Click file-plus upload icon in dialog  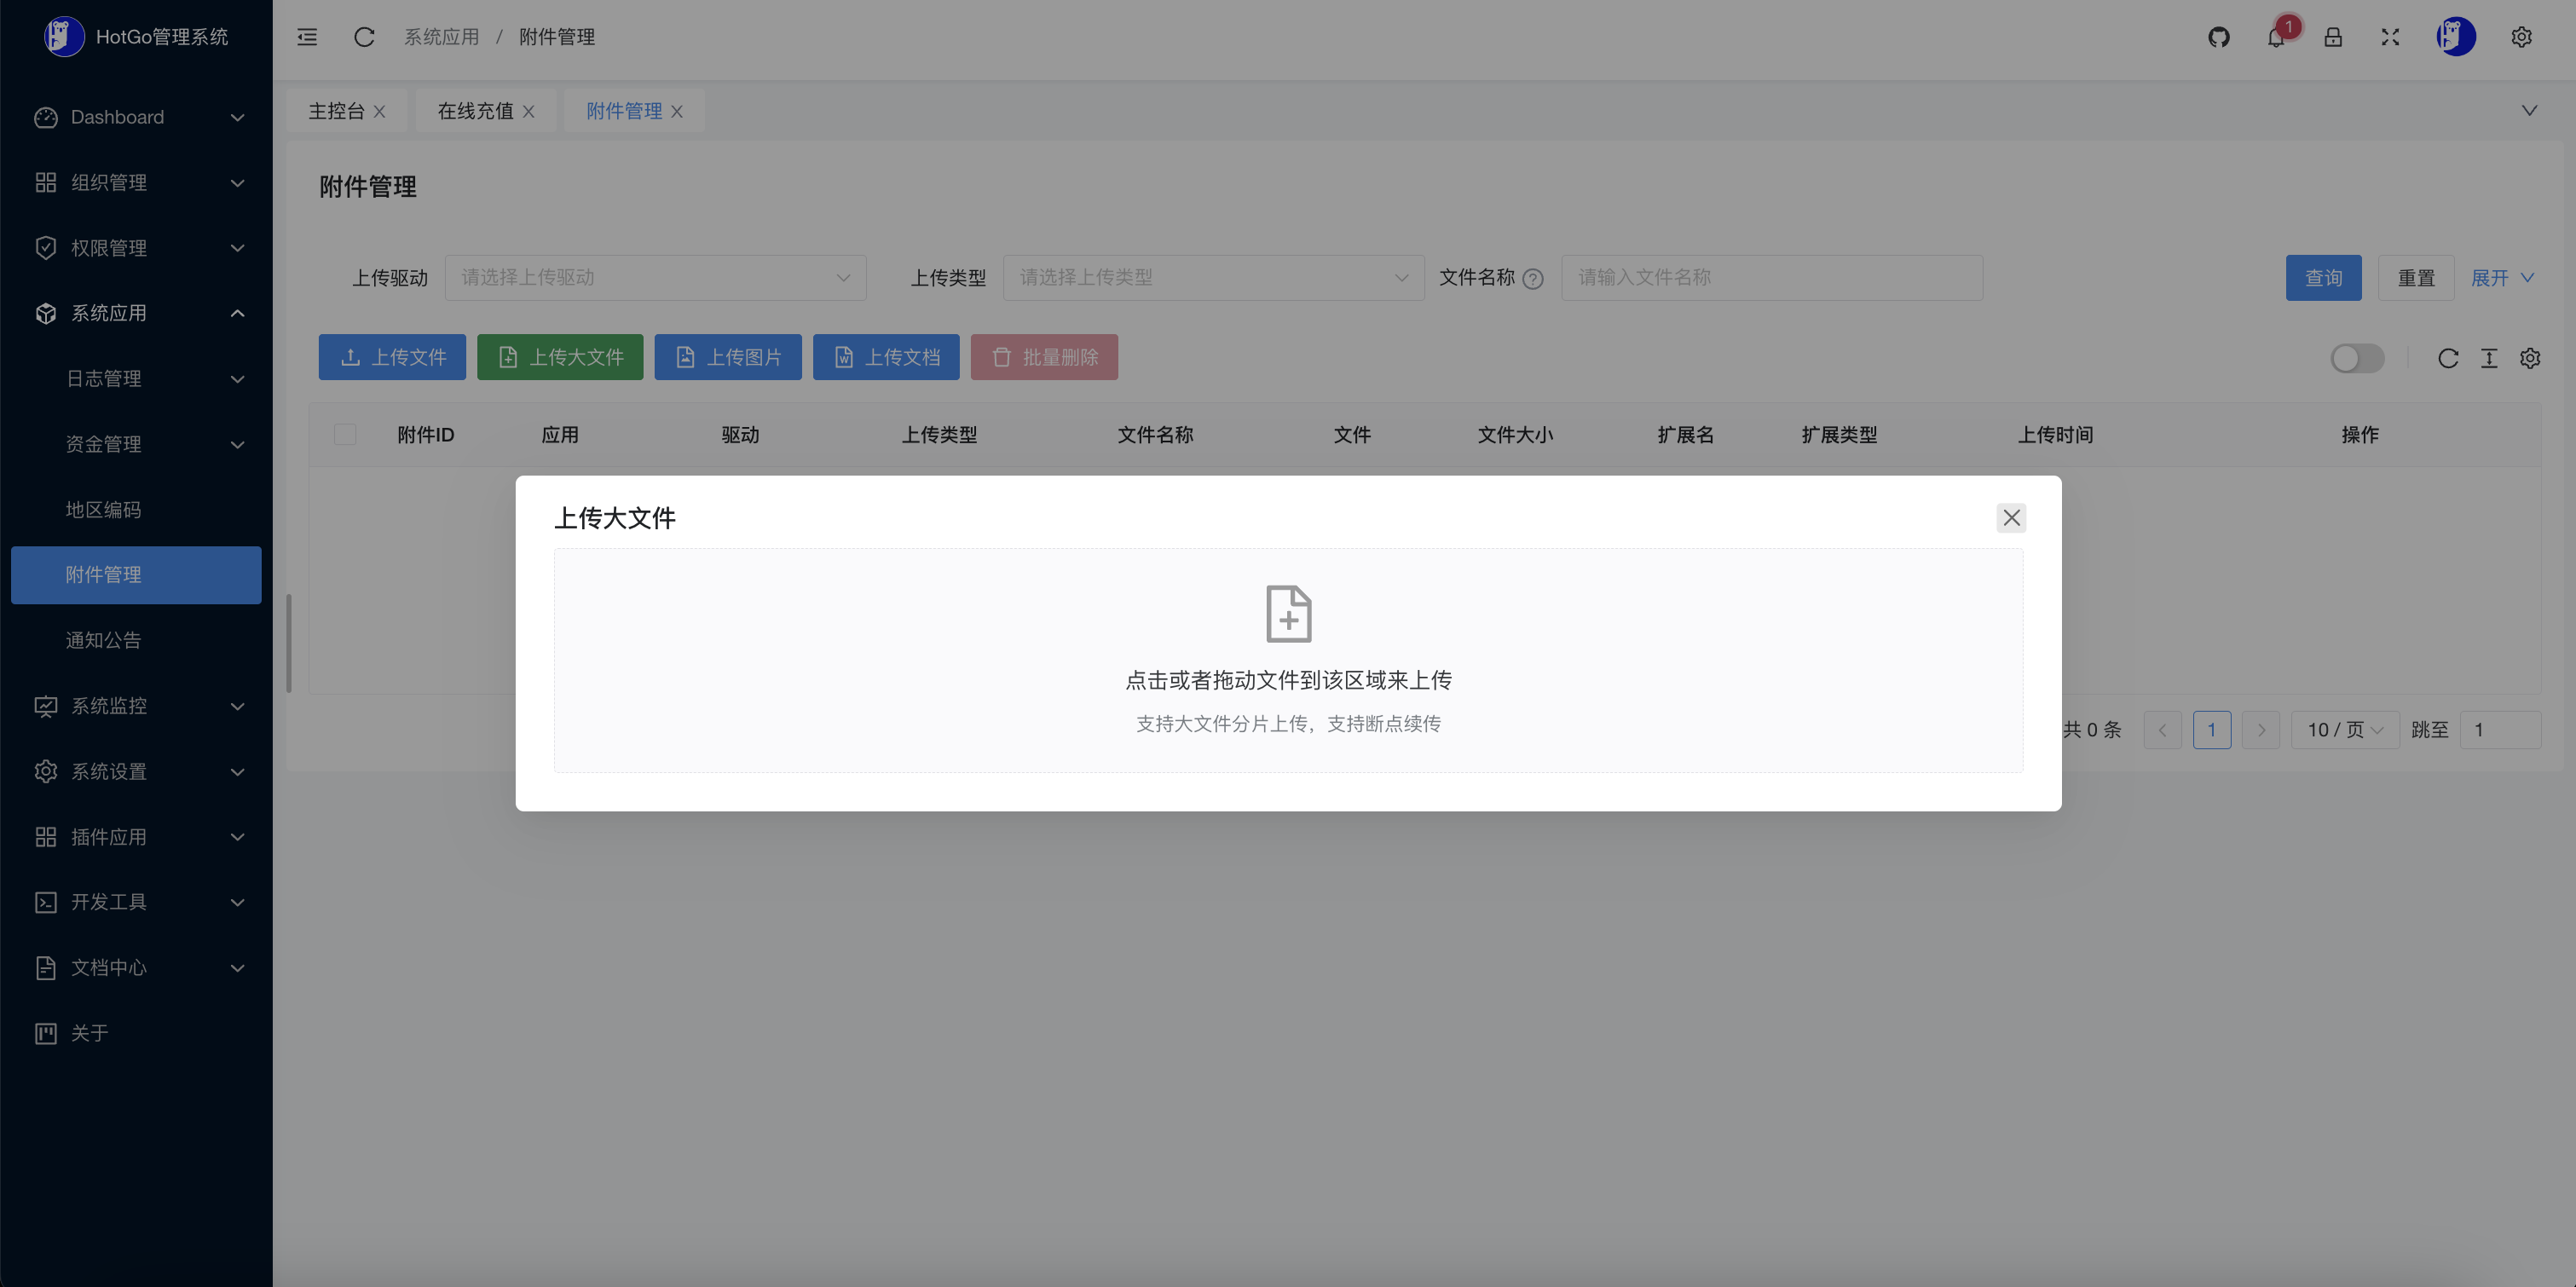pos(1288,613)
